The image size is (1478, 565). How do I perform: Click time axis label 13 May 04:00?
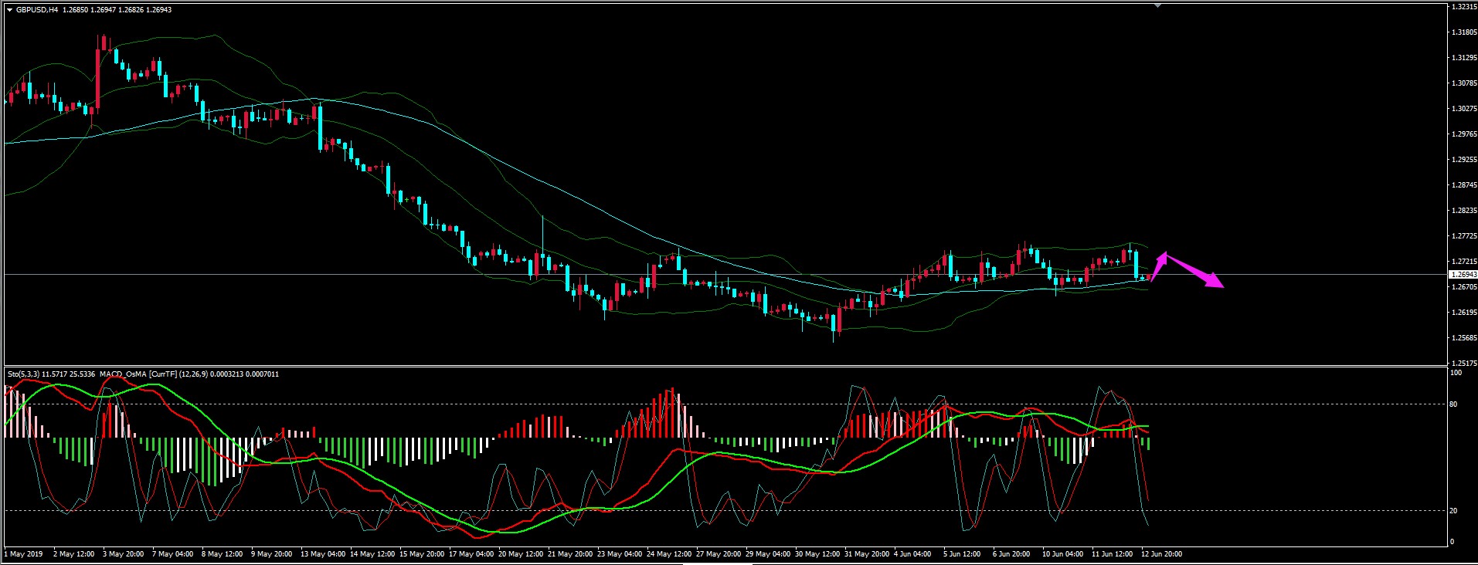click(323, 554)
